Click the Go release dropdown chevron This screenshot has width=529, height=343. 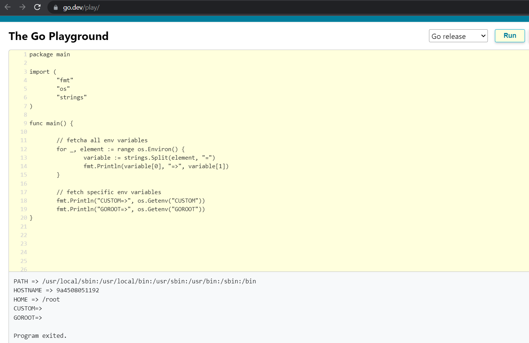[x=483, y=36]
